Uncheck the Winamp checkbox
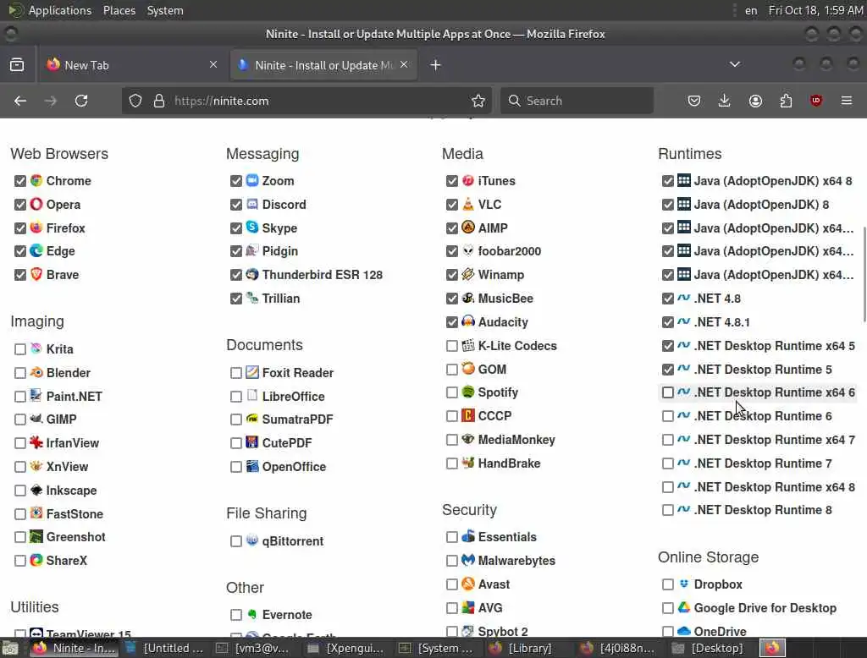This screenshot has height=658, width=867. coord(452,275)
